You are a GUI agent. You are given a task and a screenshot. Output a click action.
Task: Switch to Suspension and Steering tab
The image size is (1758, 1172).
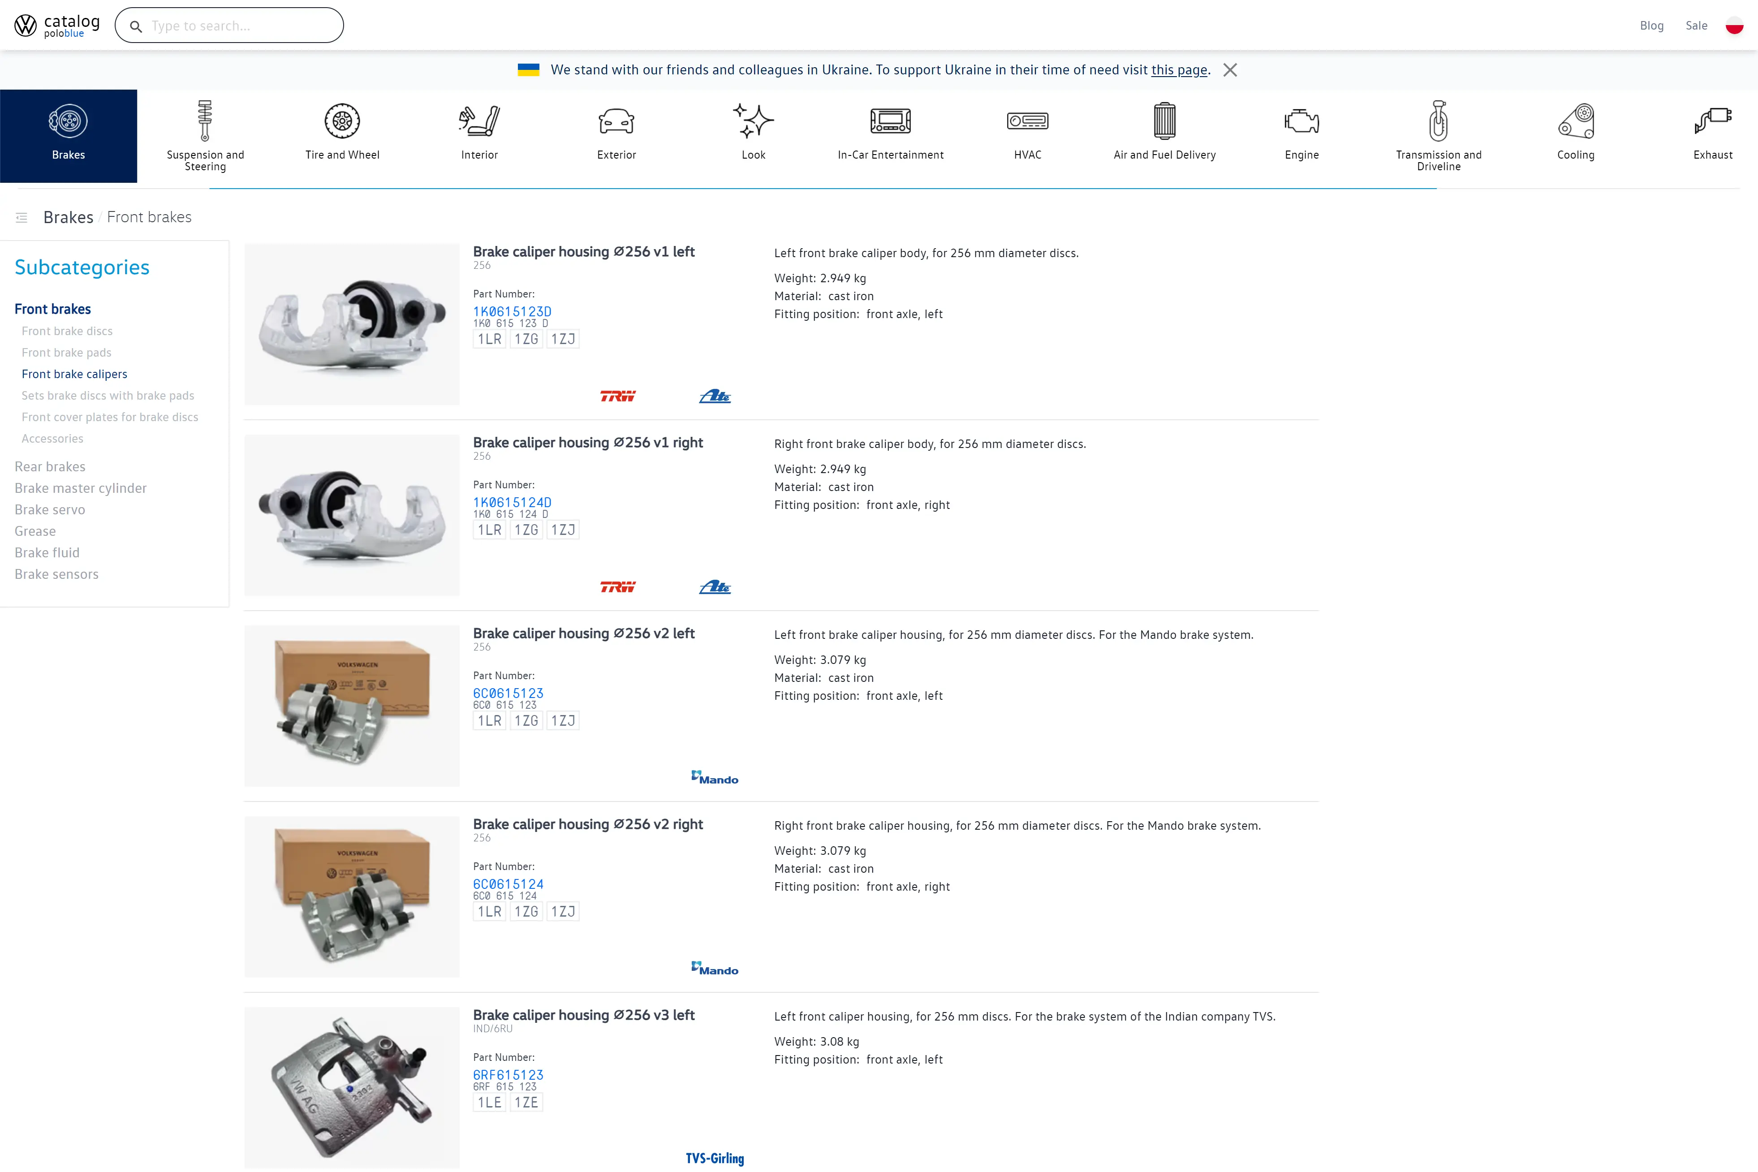[205, 134]
